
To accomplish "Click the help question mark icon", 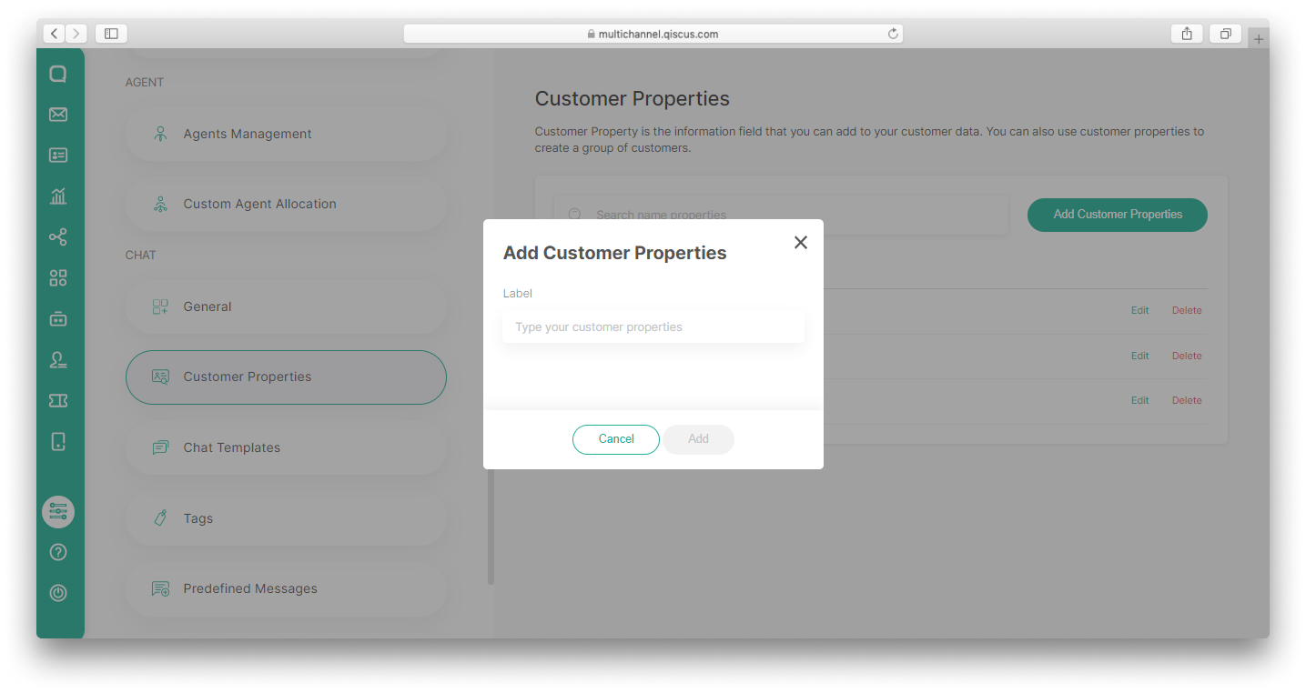I will 58,552.
